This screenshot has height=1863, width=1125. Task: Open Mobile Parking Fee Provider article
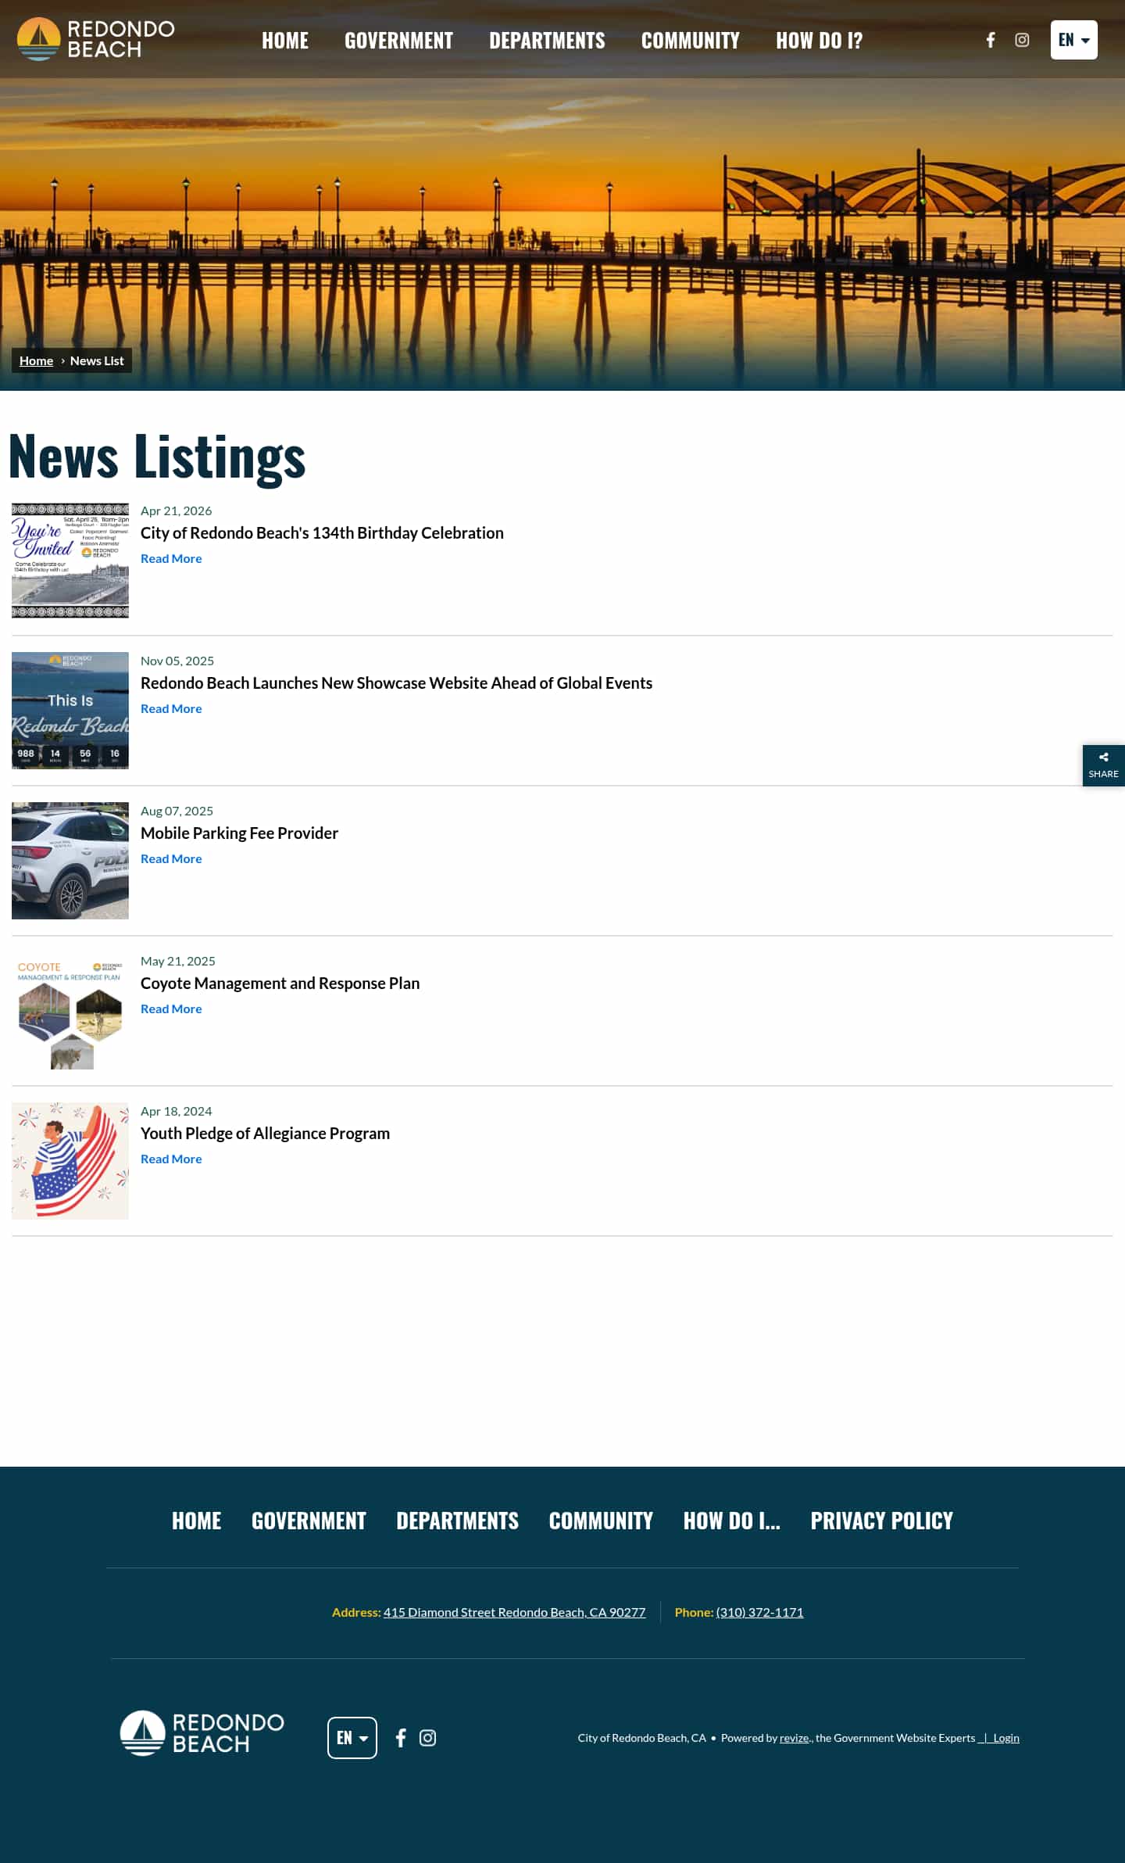[x=239, y=833]
